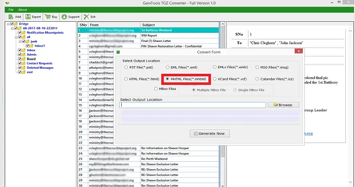Uncheck the Admin folder checkbox

[20, 55]
